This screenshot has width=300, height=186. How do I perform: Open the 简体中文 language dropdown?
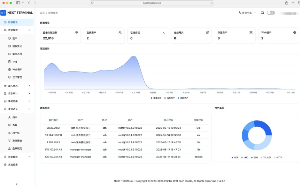(x=247, y=13)
